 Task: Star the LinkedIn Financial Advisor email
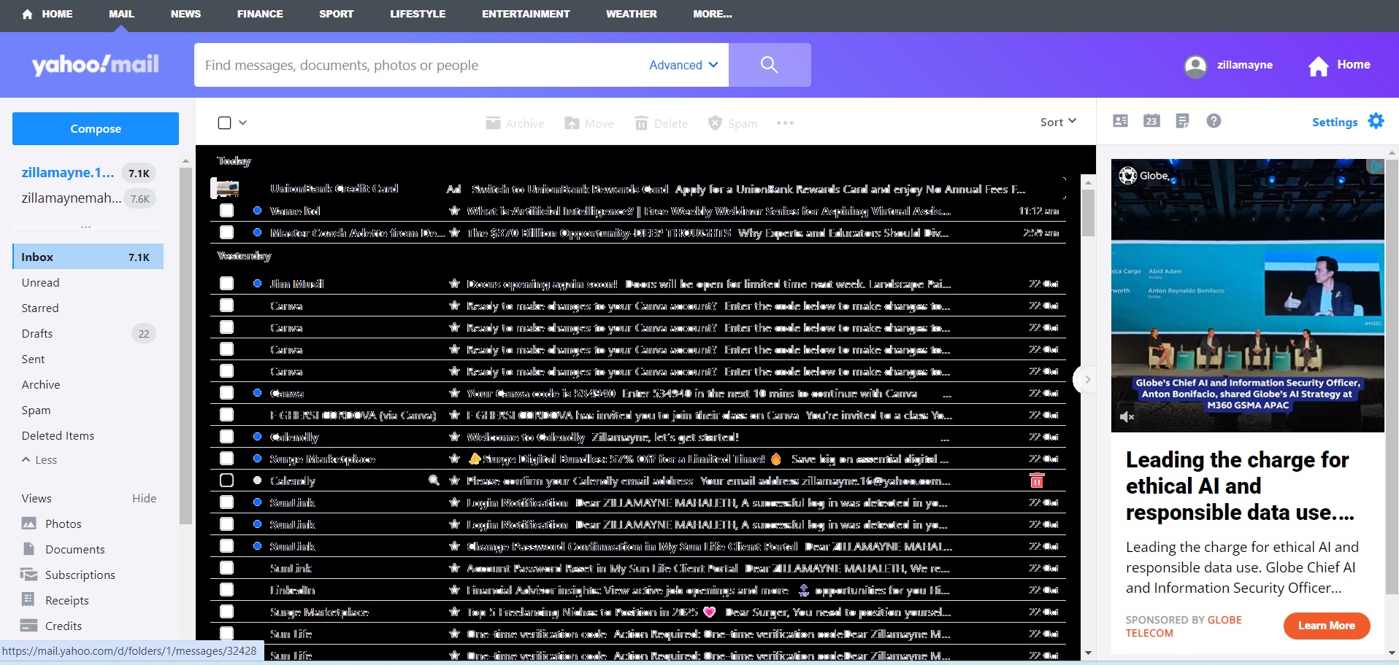coord(454,590)
